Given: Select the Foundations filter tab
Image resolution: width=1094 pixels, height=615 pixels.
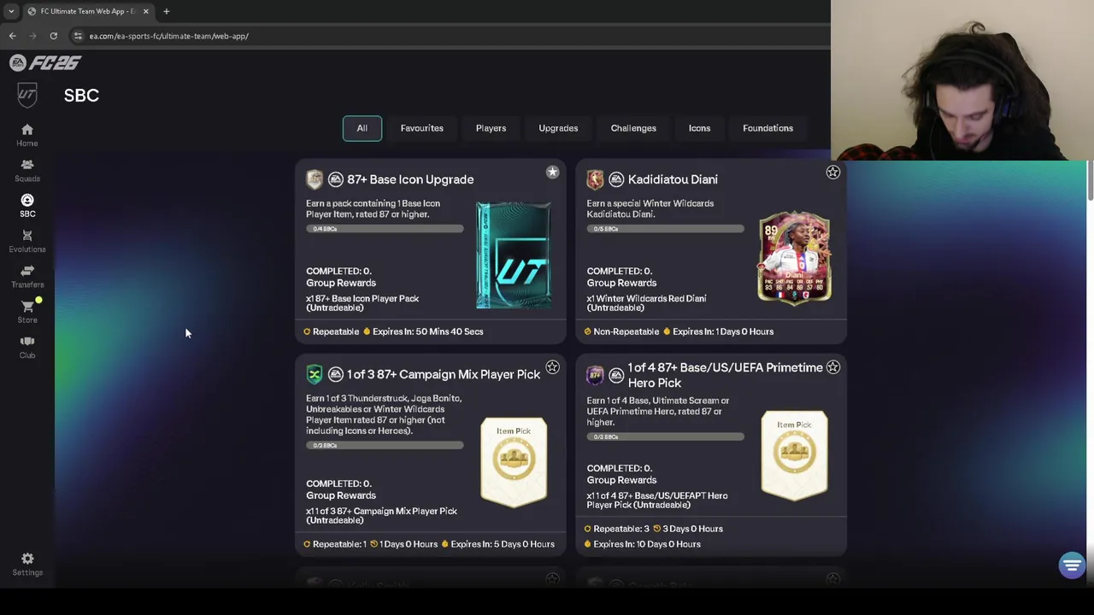Looking at the screenshot, I should (x=768, y=128).
